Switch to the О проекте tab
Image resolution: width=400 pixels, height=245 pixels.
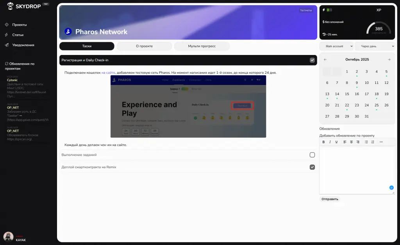pyautogui.click(x=144, y=46)
